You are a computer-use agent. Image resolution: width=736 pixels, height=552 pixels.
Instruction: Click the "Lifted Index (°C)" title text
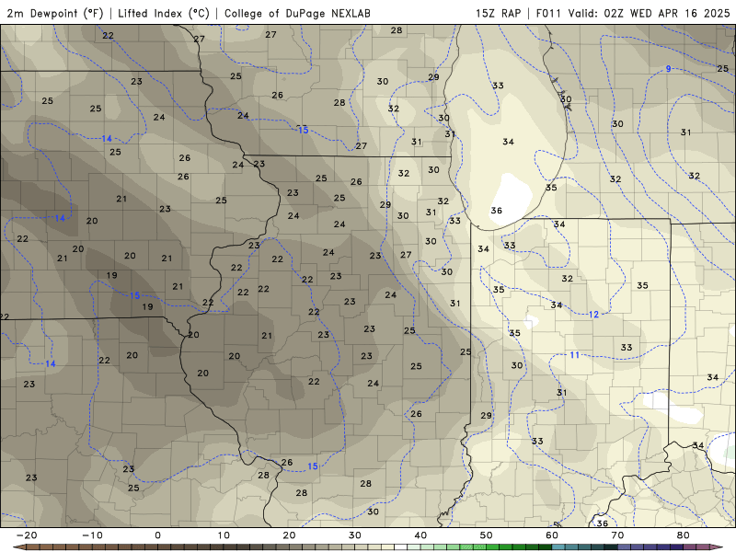tap(164, 13)
